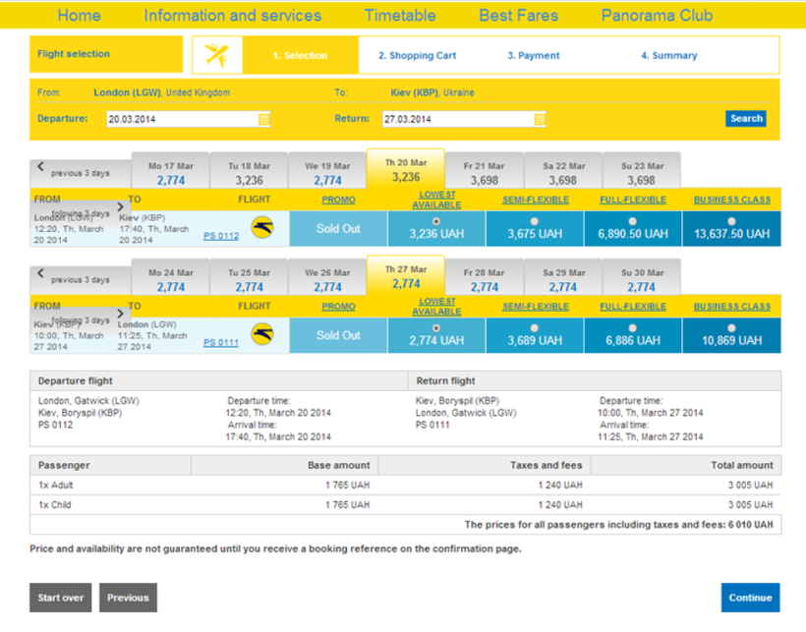Choose Su 23 Mar outbound date tab
The width and height of the screenshot is (806, 632).
coord(642,171)
